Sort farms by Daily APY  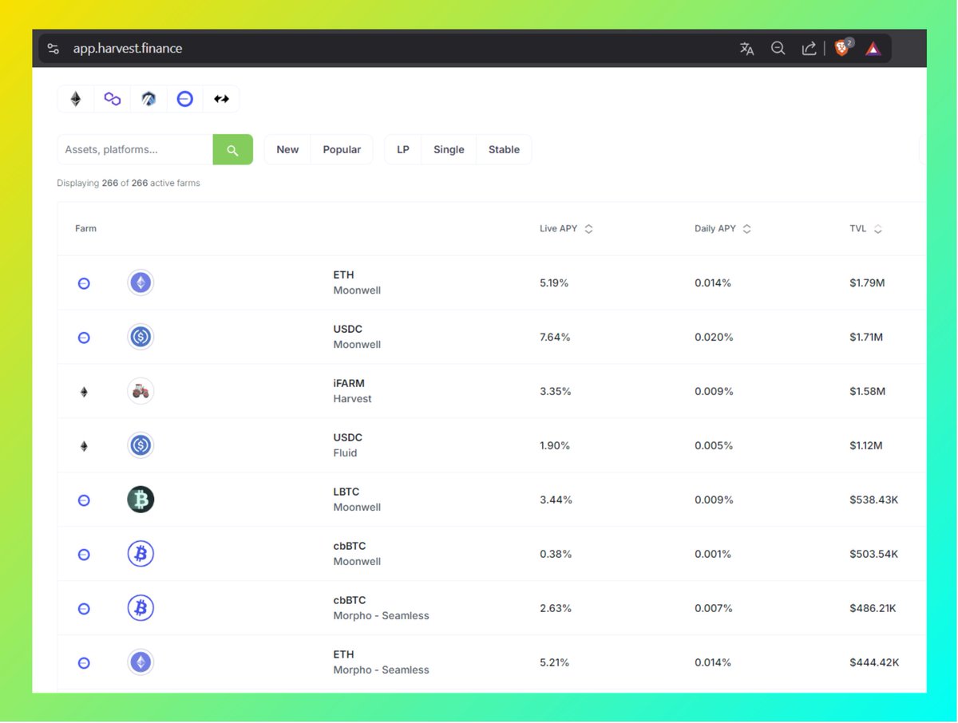coord(722,229)
